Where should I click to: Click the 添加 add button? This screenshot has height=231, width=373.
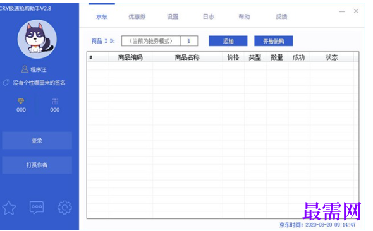228,41
